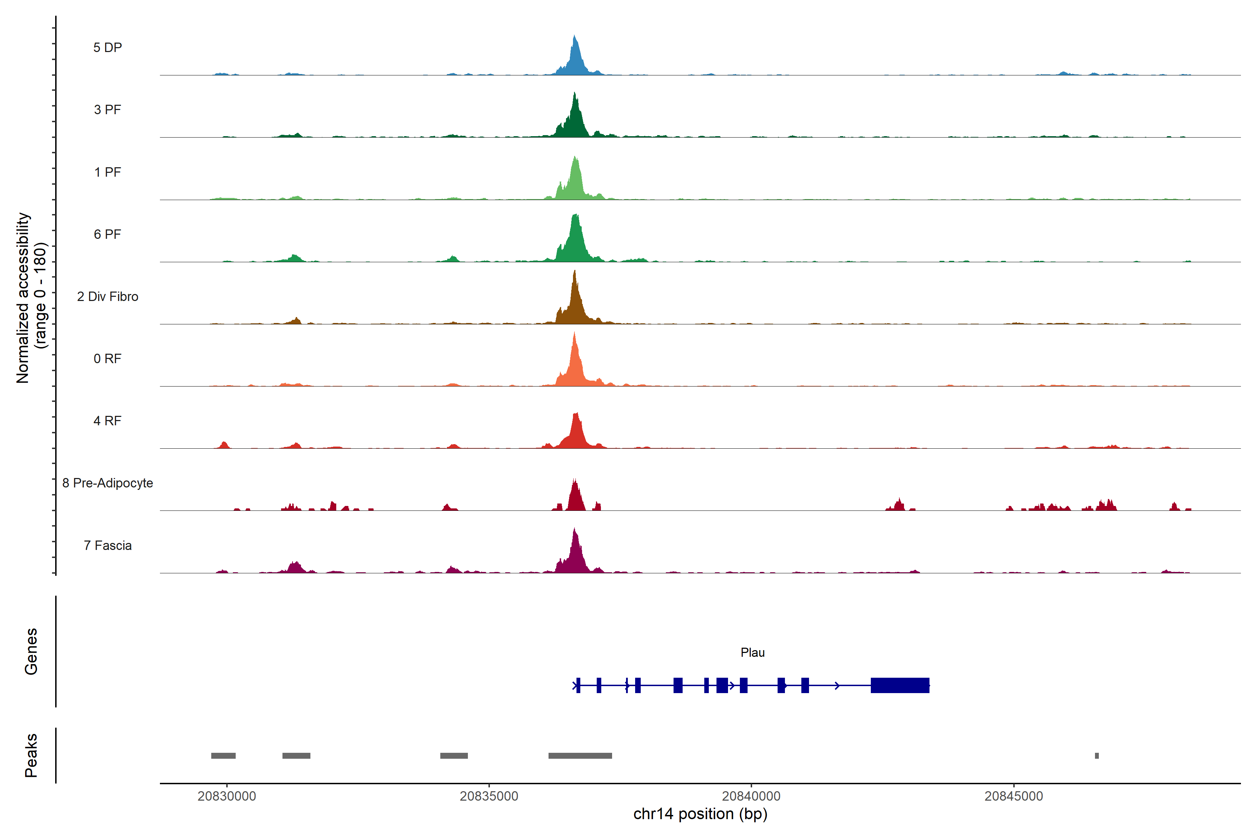Click the 7 Fascia track label
This screenshot has width=1257, height=838.
coord(108,546)
